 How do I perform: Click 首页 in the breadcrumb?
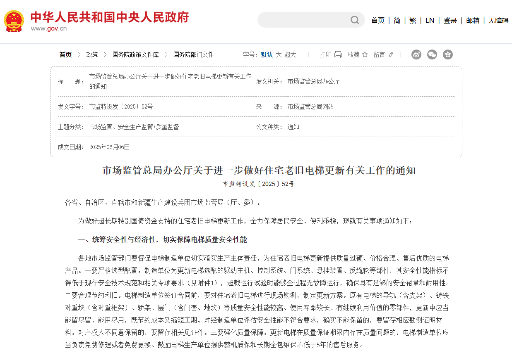click(x=65, y=54)
